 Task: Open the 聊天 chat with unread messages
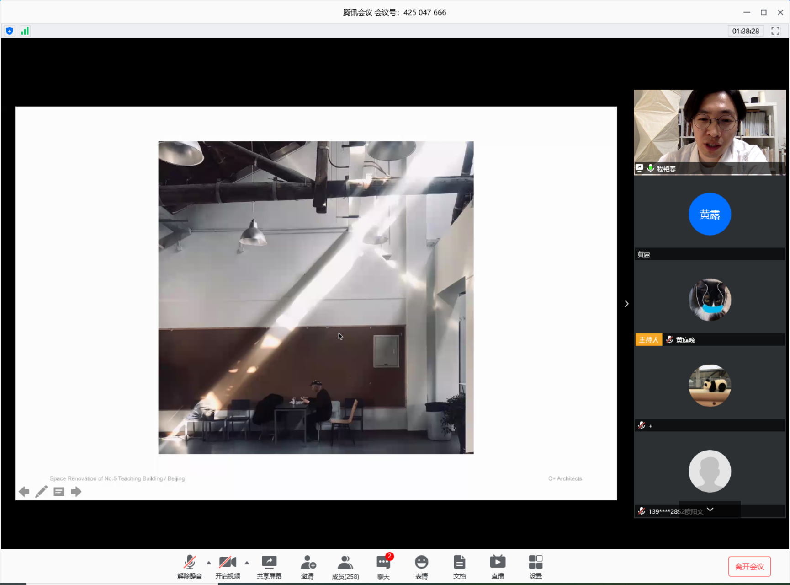click(x=383, y=566)
